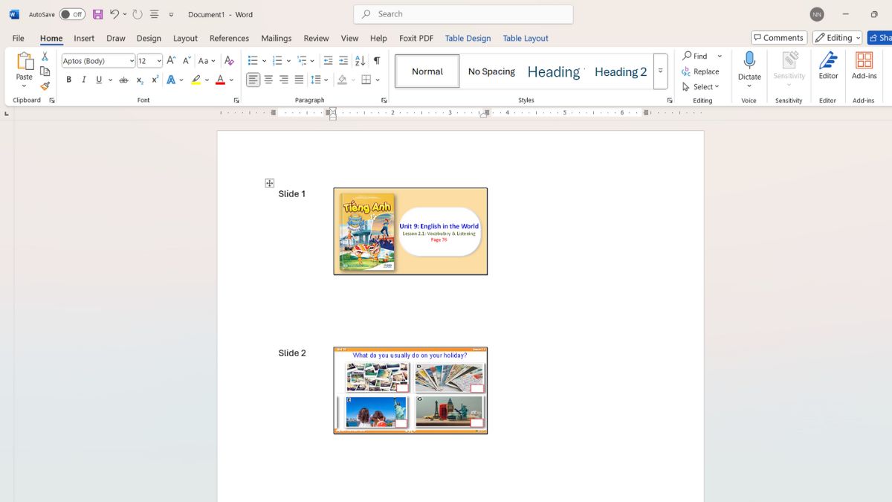The image size is (892, 502).
Task: Open the Editor pane
Action: tap(827, 67)
